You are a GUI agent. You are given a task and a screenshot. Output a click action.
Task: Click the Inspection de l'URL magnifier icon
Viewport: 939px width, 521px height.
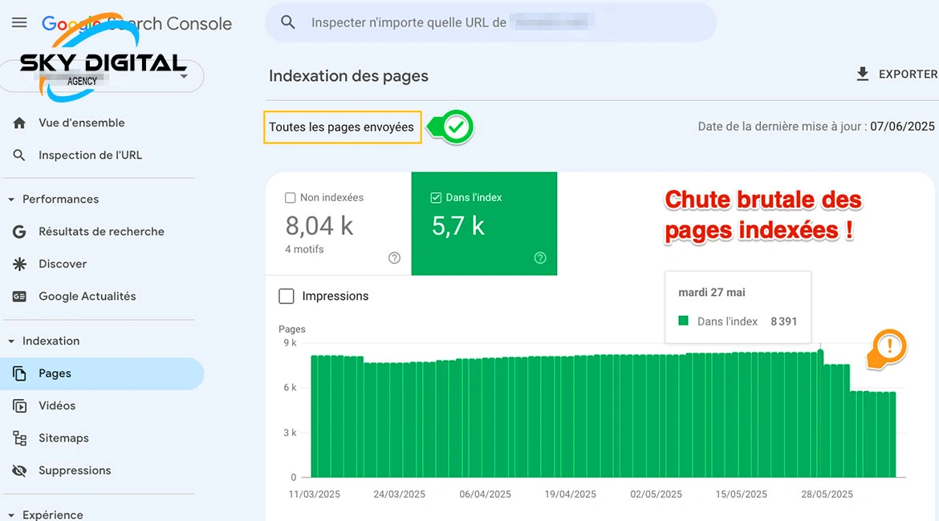pyautogui.click(x=19, y=155)
